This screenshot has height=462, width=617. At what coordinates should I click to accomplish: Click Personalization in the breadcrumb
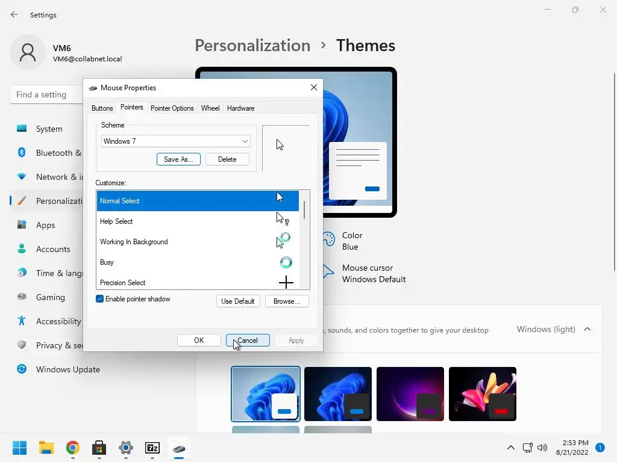point(252,45)
